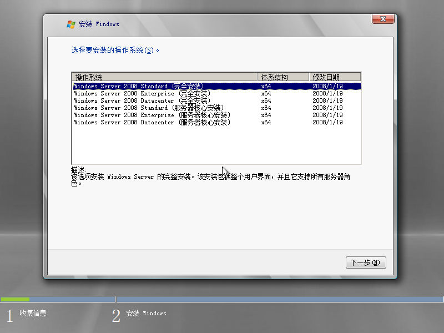Select Windows Server 2008 Datacenter (完全安装)

coord(139,100)
